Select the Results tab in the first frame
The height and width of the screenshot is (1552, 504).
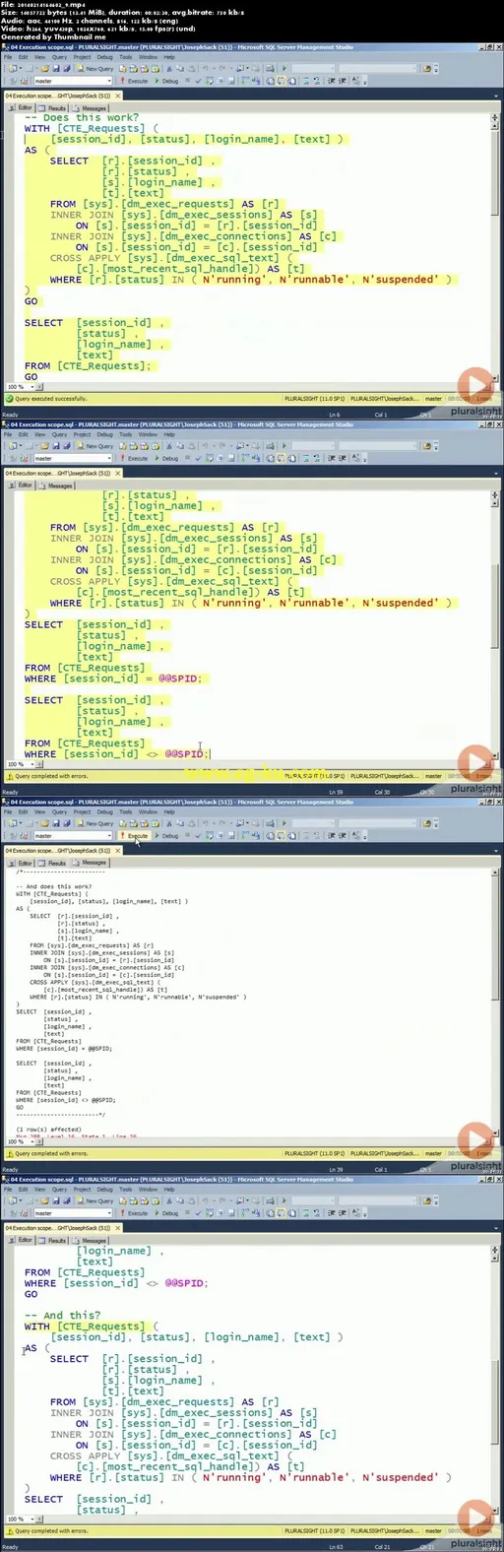(x=54, y=107)
